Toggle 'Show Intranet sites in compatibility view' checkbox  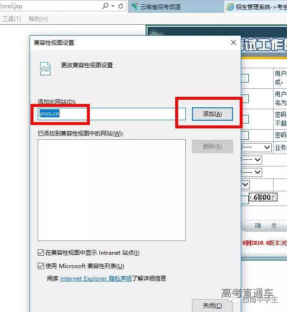(x=41, y=253)
